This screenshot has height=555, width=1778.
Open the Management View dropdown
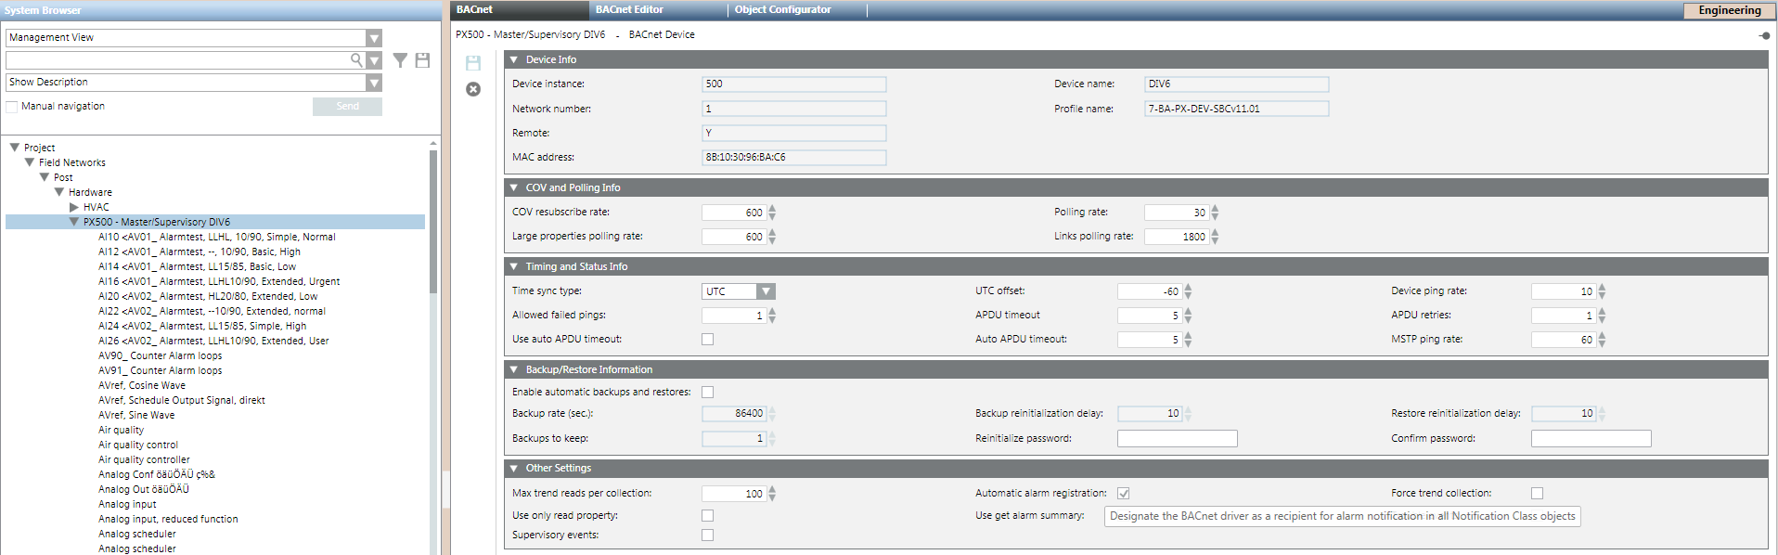[373, 38]
